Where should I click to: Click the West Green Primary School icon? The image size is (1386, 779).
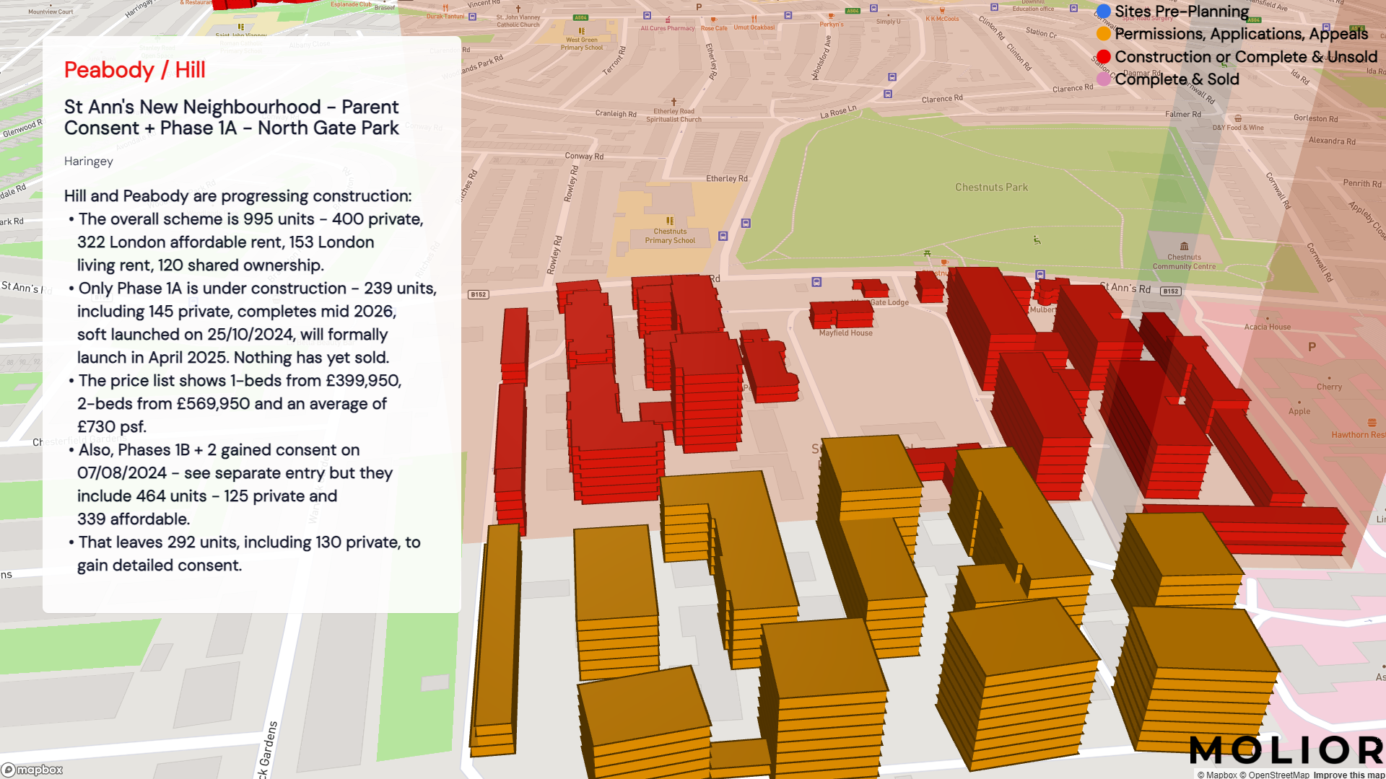[581, 31]
